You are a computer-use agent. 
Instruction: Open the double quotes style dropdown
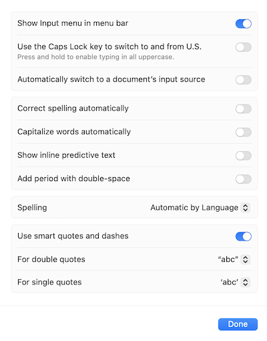(234, 260)
